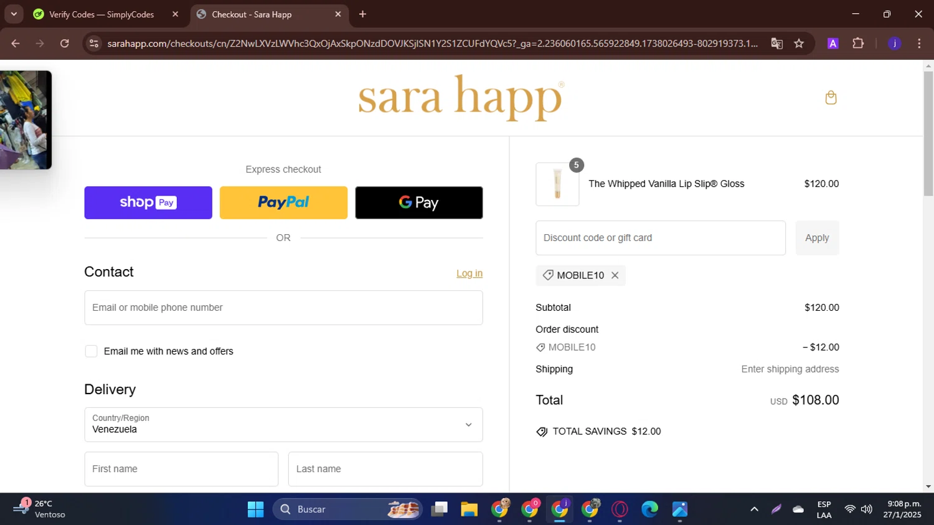
Task: Go forward with the browser arrow
Action: [40, 44]
